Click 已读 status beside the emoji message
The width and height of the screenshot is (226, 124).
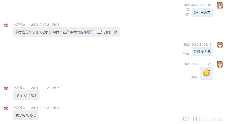pos(194,78)
